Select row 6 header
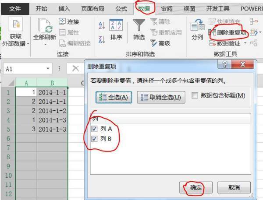263x200 pixels. tap(8, 138)
